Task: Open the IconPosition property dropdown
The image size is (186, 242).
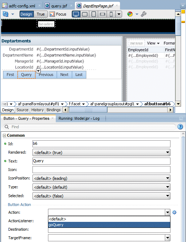Action: tap(101, 178)
